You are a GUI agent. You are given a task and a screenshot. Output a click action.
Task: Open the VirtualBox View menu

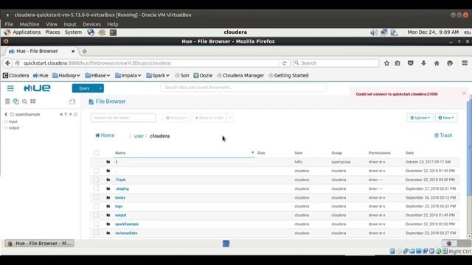coord(52,24)
